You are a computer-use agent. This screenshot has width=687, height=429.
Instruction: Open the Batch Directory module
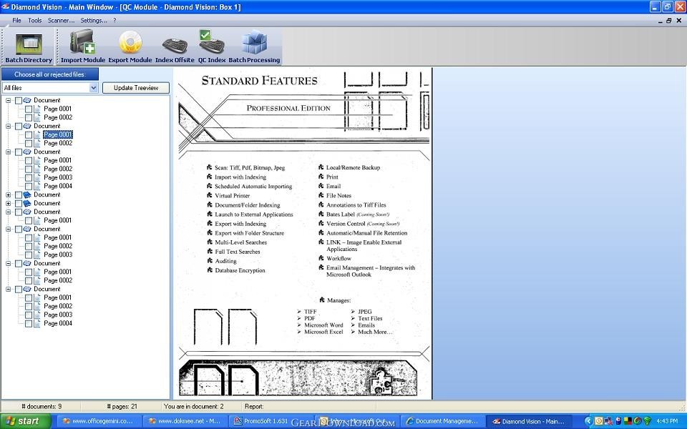29,47
